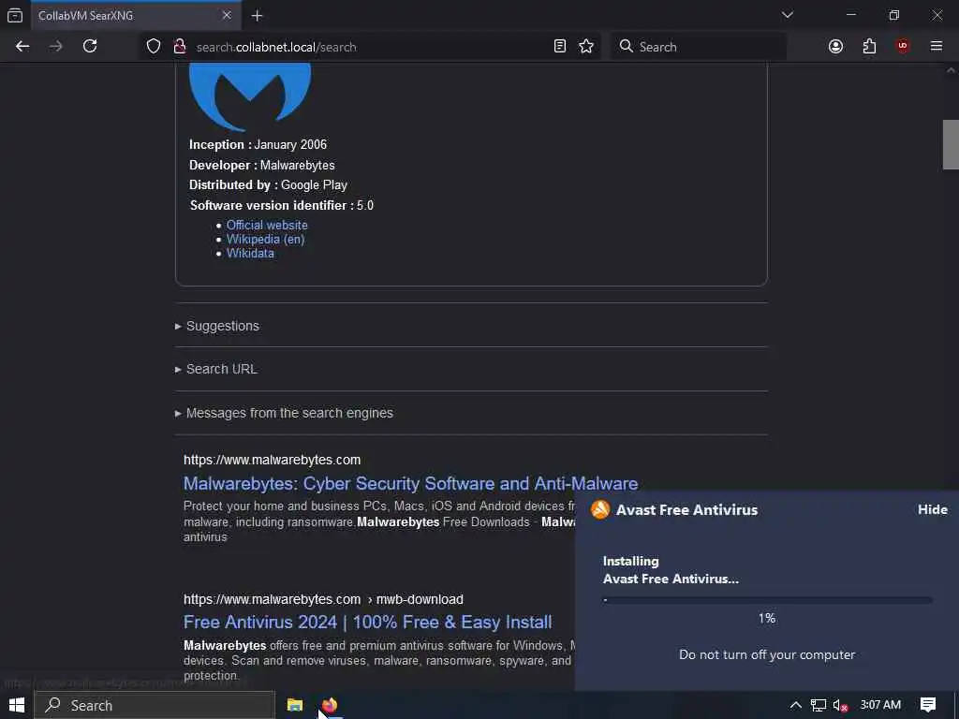Click 'Do not turn off your computer' text
The height and width of the screenshot is (719, 959).
pos(767,654)
